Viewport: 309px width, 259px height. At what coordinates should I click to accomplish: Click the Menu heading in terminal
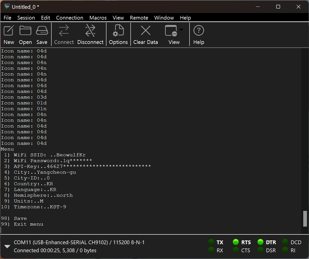(7, 149)
